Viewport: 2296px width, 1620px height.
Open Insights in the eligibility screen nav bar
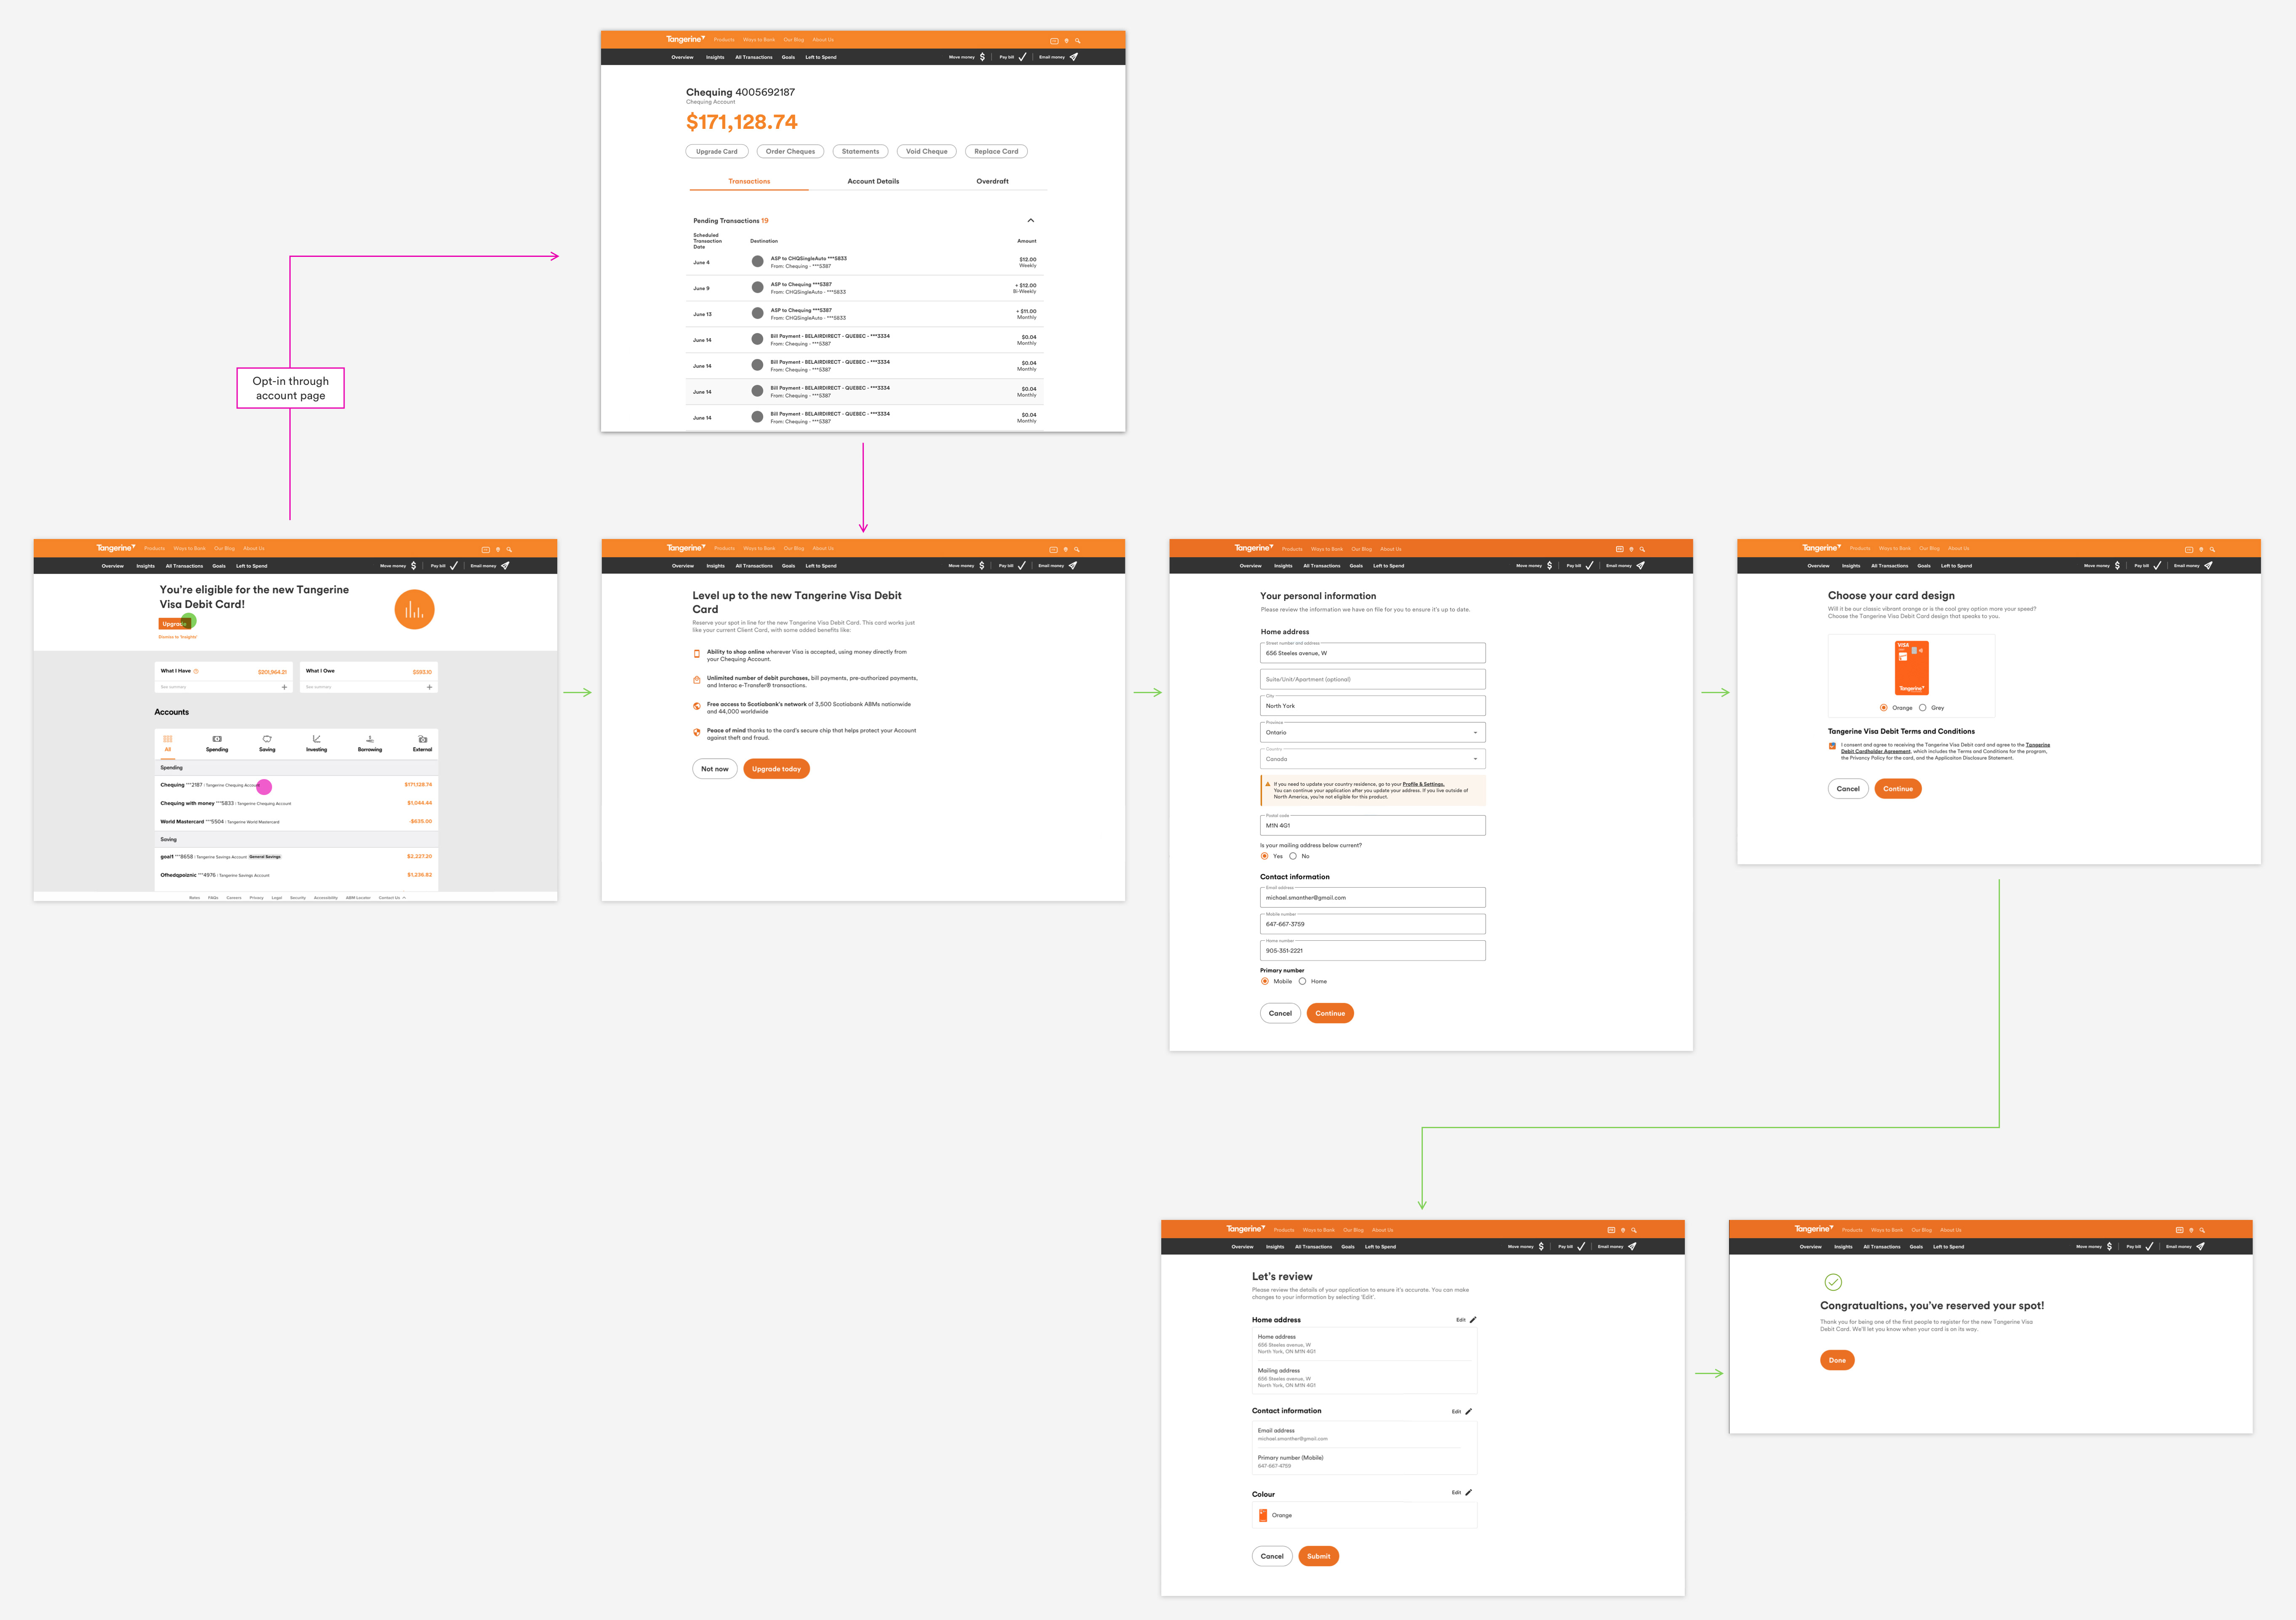point(146,566)
